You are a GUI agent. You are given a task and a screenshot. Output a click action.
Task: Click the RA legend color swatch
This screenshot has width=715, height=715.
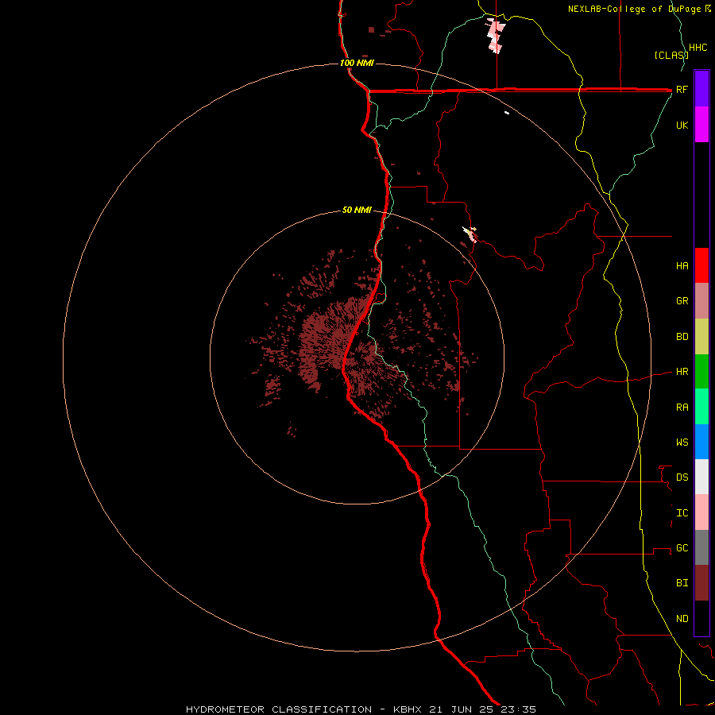(x=701, y=407)
